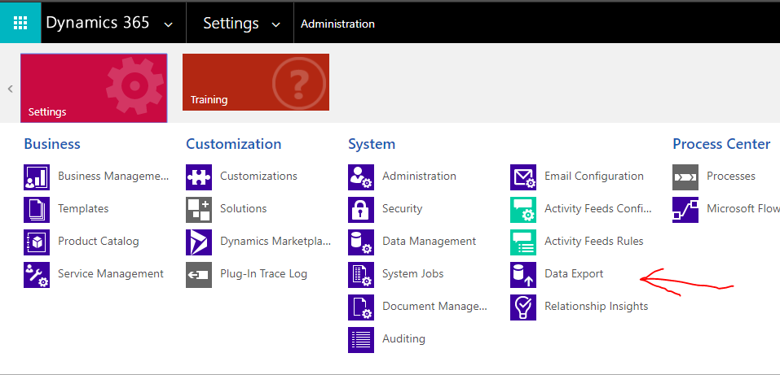Click the Business Management icon
780x375 pixels.
coord(37,177)
